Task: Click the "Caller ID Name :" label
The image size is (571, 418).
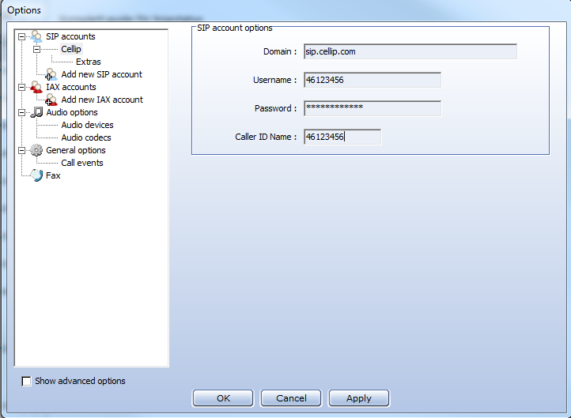Action: coord(266,137)
